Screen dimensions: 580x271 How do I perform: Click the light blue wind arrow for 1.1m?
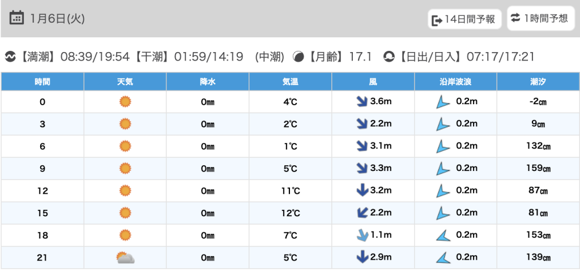point(361,235)
